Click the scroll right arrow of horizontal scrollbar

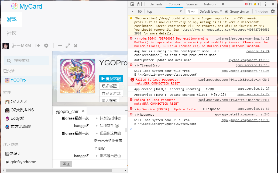125,170
